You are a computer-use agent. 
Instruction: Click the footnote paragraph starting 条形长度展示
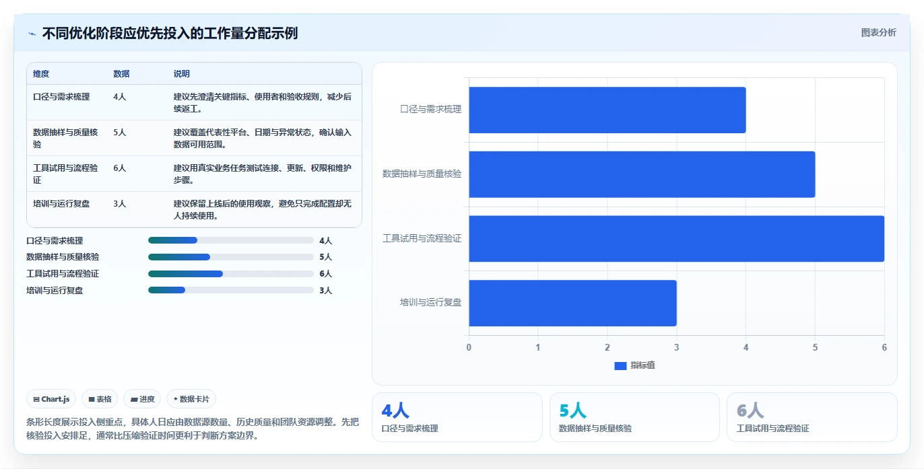click(193, 429)
